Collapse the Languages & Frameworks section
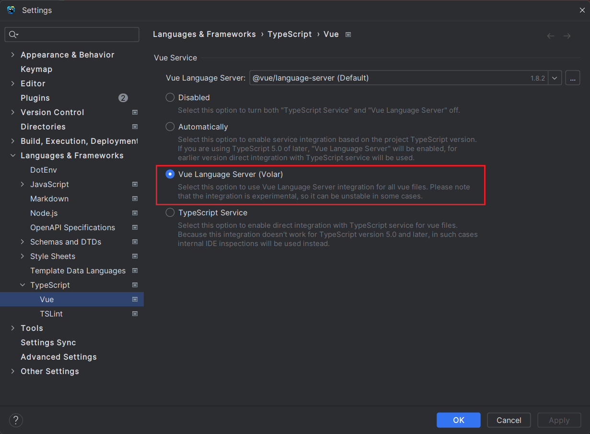This screenshot has height=434, width=590. pyautogui.click(x=12, y=155)
